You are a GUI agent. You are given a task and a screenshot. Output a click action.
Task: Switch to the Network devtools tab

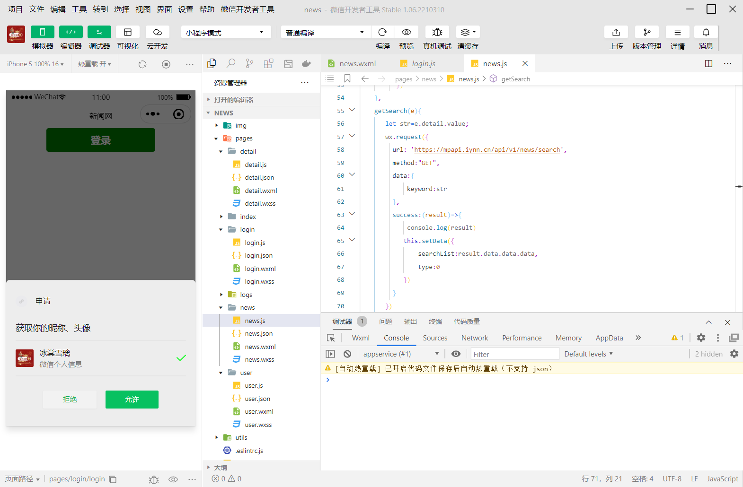[475, 338]
